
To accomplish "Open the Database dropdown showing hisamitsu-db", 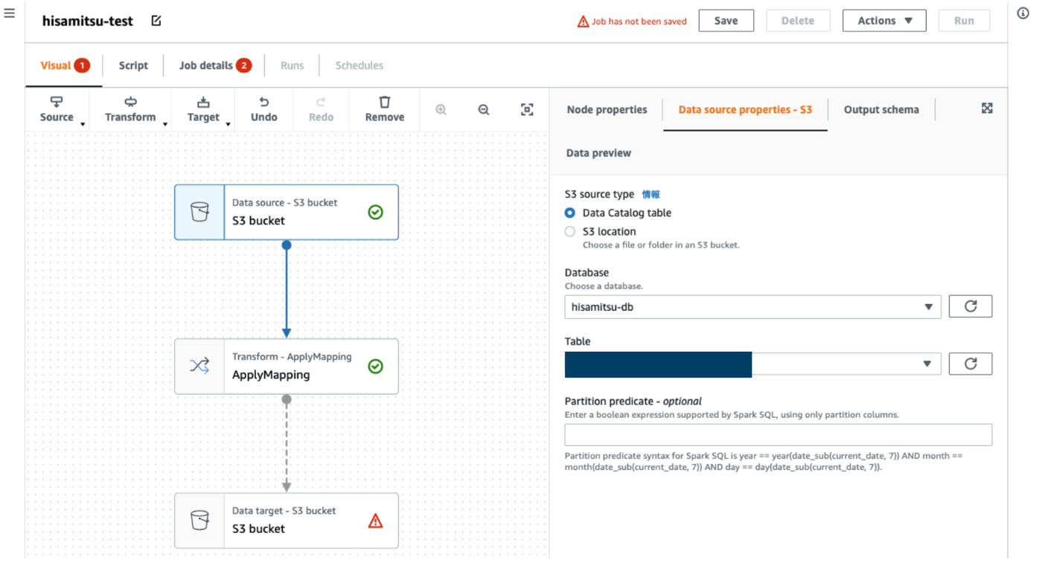I will 752,306.
